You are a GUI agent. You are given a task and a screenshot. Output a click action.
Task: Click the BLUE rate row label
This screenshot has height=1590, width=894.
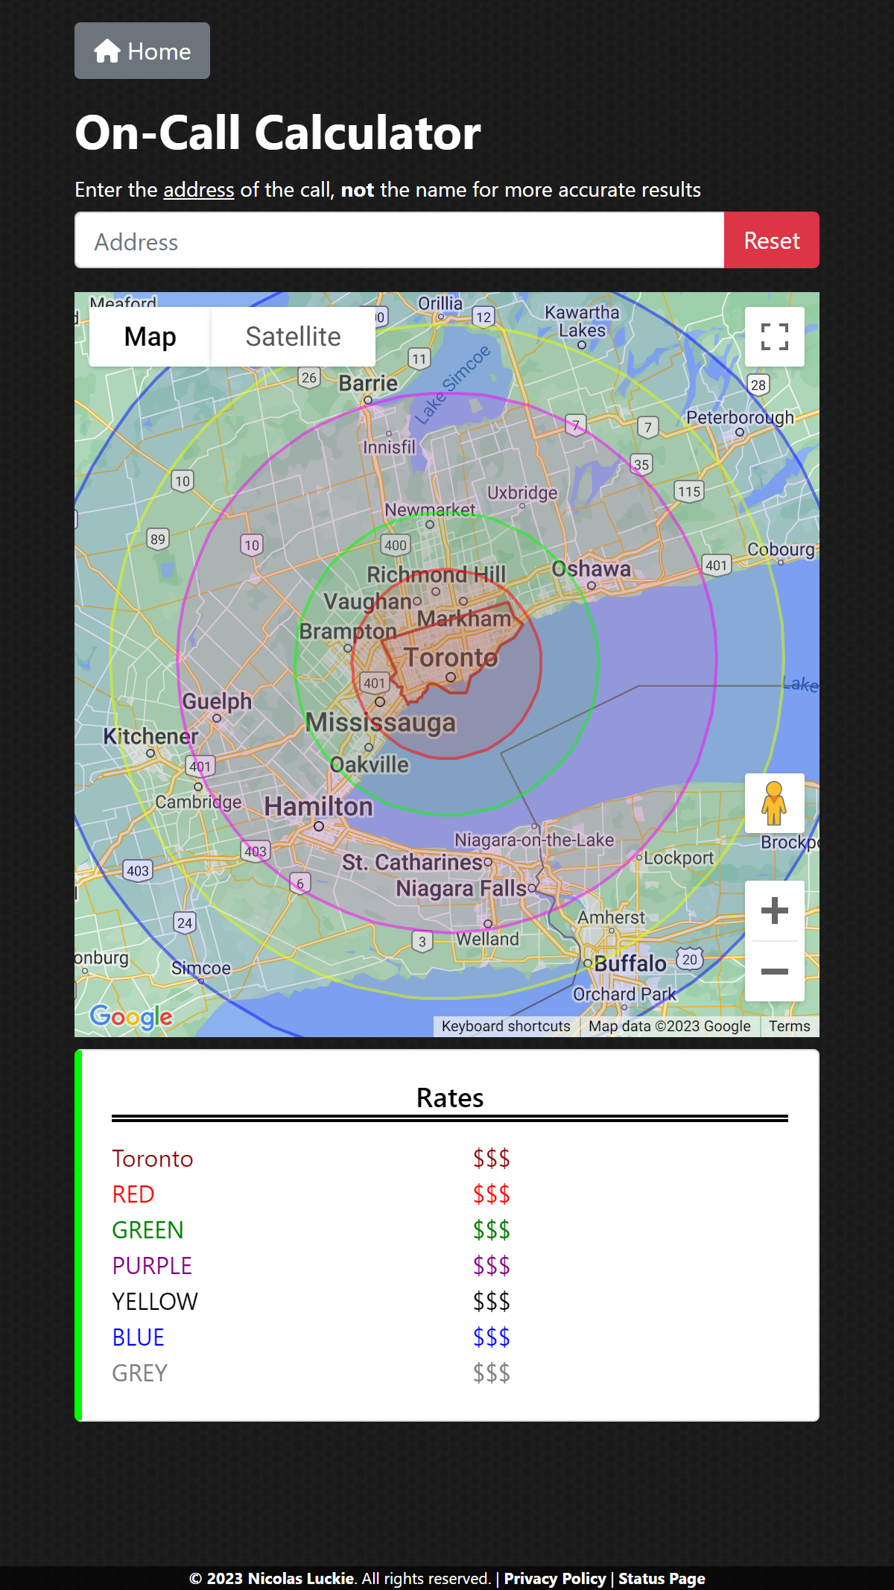(x=139, y=1337)
